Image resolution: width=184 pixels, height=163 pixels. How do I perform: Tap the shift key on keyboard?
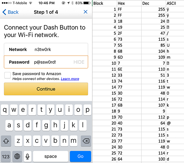point(6,141)
